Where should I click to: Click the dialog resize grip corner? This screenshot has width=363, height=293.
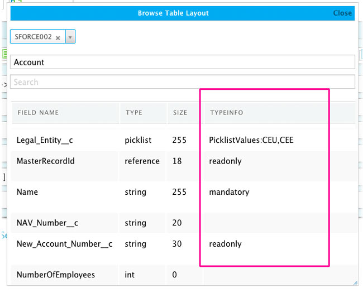pos(355,282)
